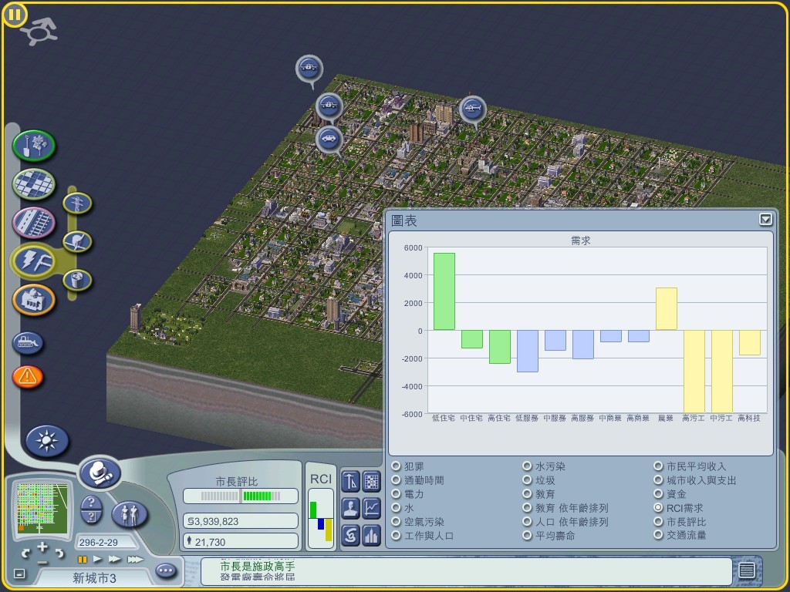Open the emergency dispatch warning tool
This screenshot has height=592, width=790.
click(x=28, y=376)
